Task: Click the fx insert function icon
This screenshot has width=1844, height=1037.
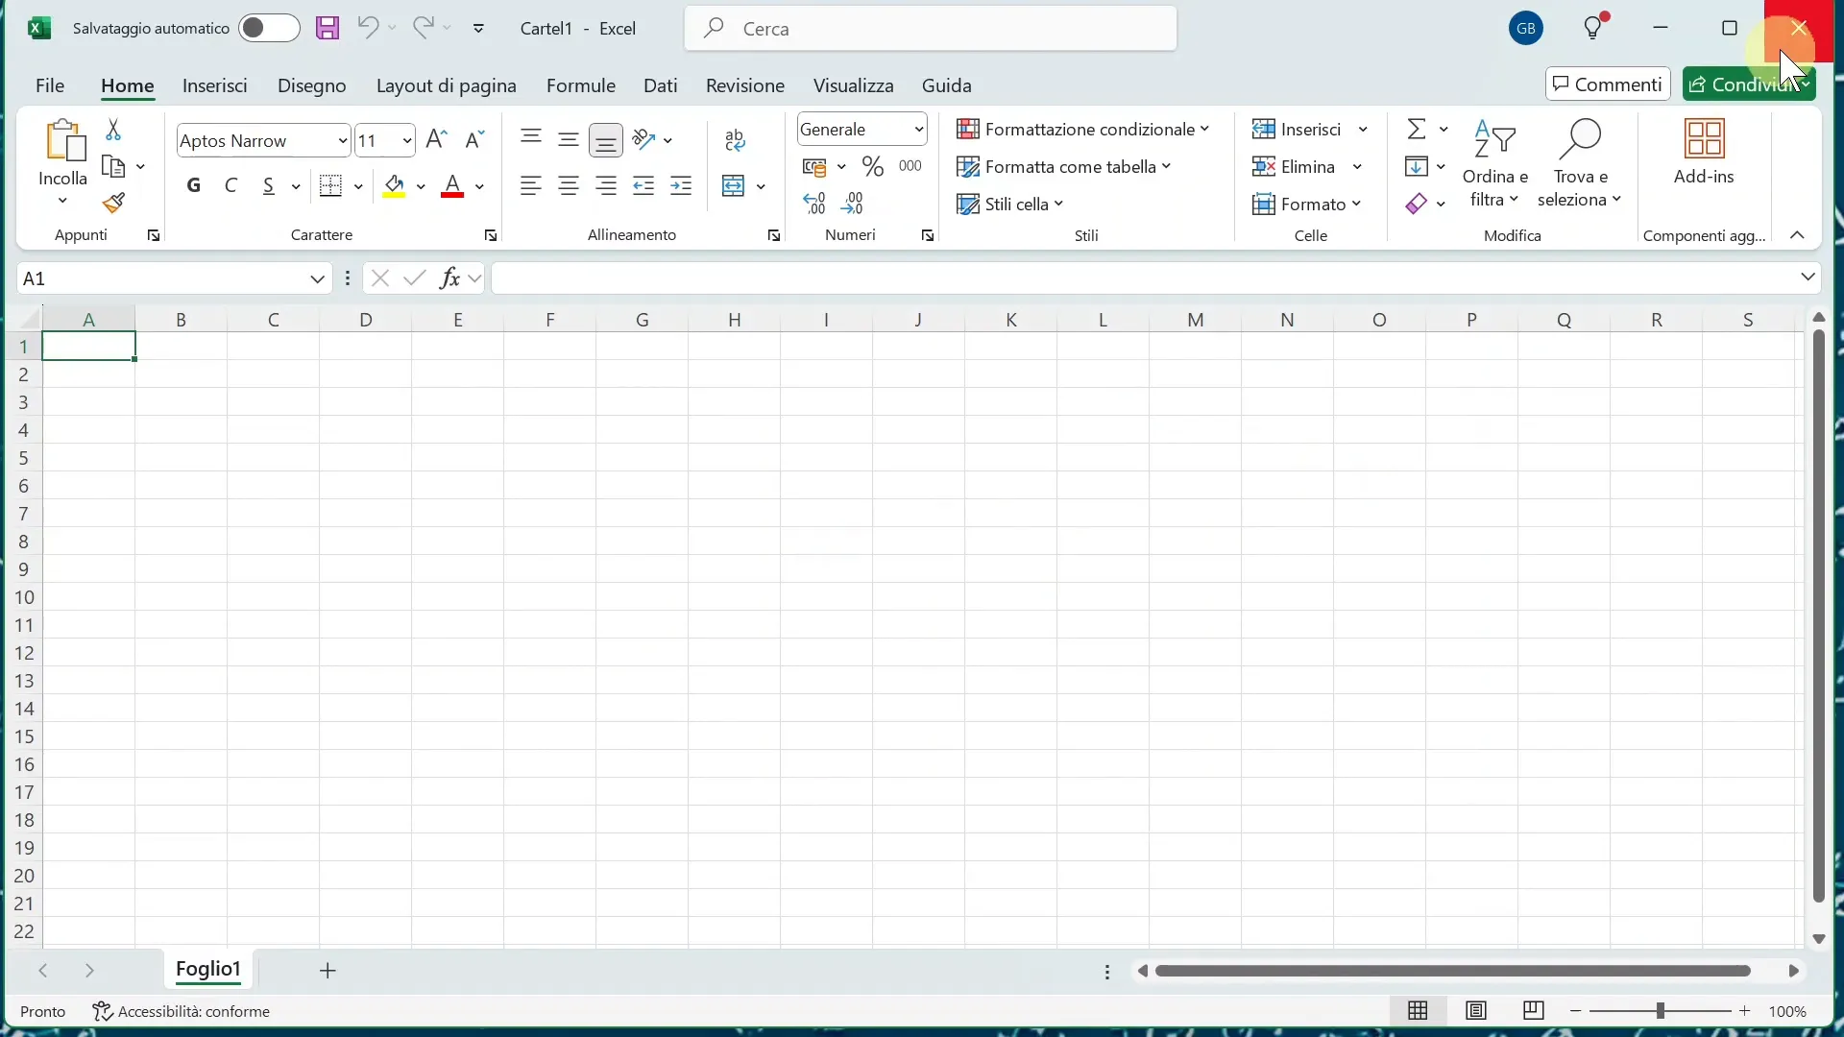Action: (x=449, y=279)
